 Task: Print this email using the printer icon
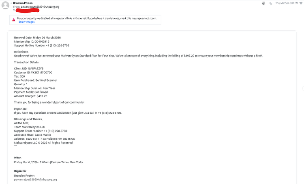tap(263, 3)
